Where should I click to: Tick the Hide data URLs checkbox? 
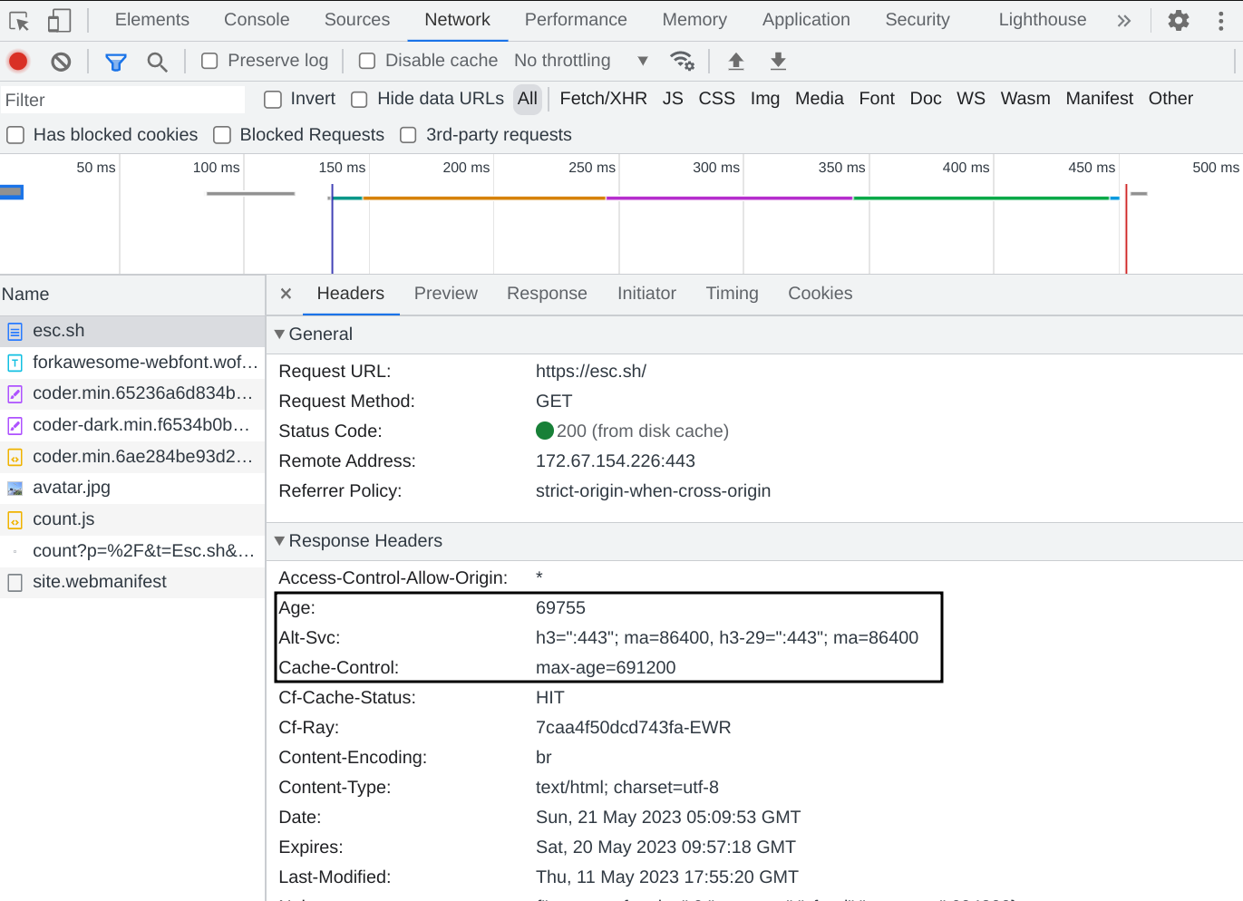(x=359, y=99)
